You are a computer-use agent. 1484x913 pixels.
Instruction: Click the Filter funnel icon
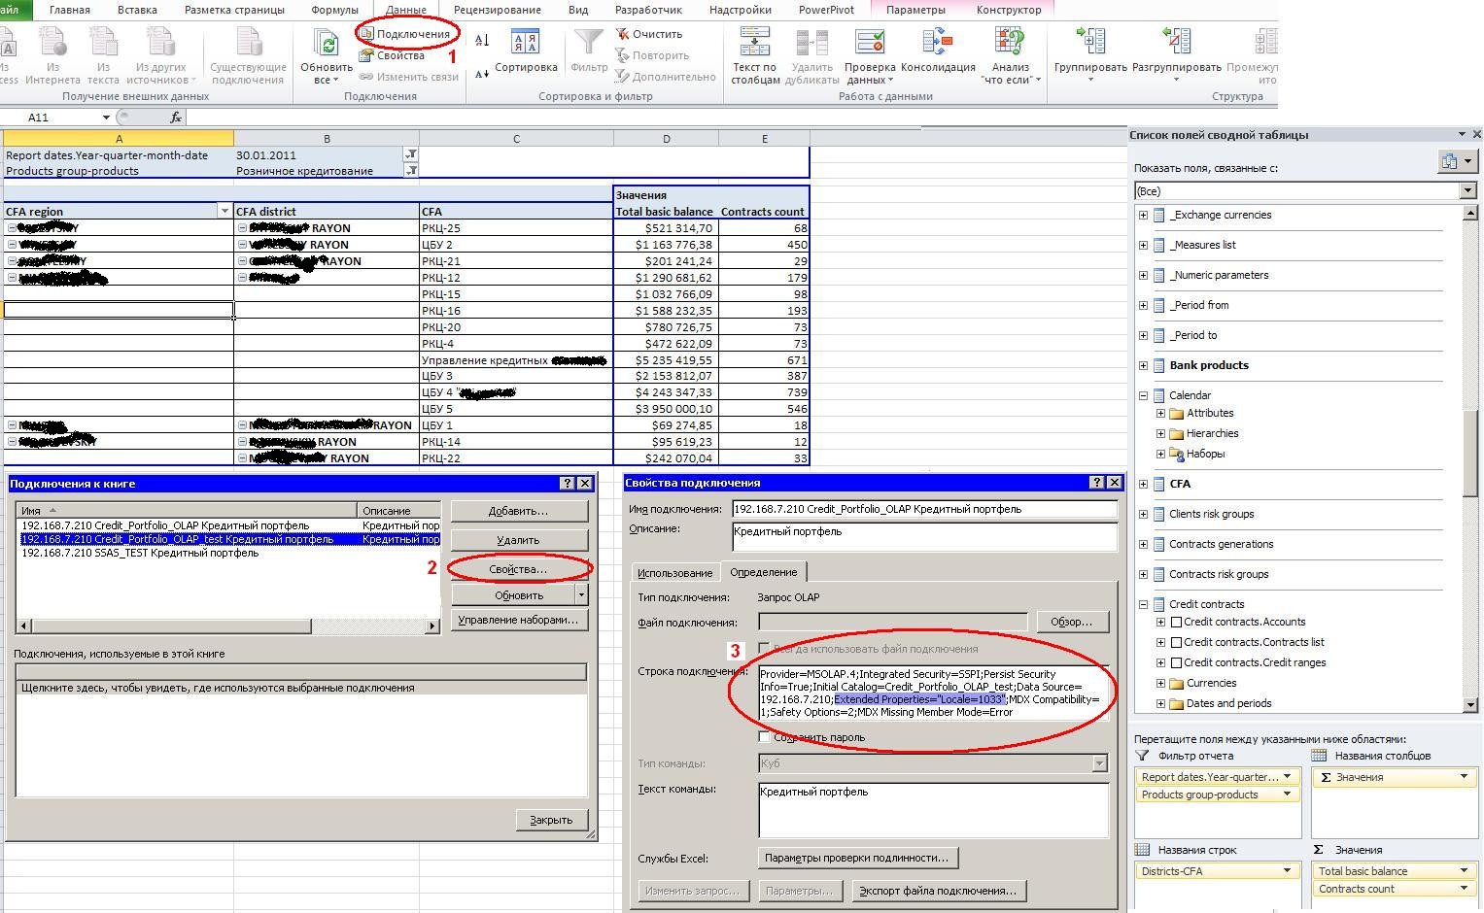pyautogui.click(x=588, y=43)
